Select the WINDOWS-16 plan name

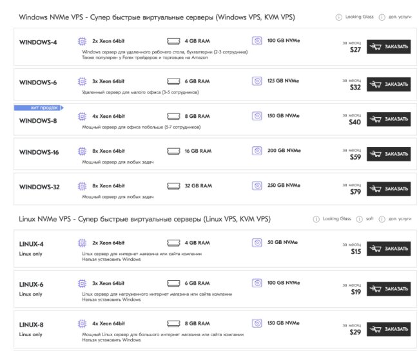pyautogui.click(x=39, y=153)
